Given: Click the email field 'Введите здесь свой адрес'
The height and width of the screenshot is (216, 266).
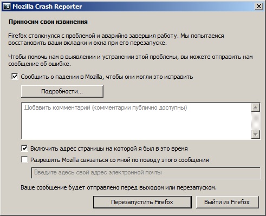Looking at the screenshot, I should coord(146,173).
